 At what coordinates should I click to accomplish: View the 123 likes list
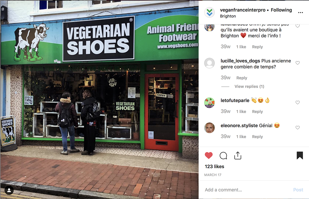pyautogui.click(x=214, y=167)
